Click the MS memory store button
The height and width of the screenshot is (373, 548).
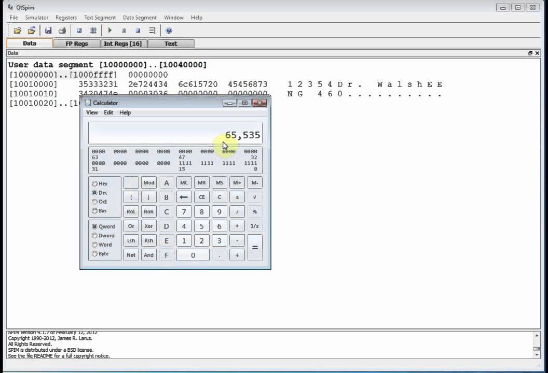[x=220, y=182]
